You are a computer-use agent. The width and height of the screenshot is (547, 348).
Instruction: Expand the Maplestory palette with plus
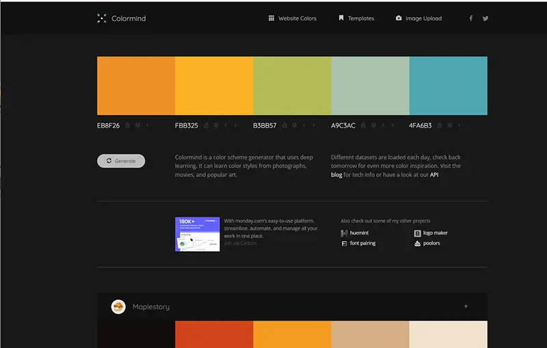point(466,306)
